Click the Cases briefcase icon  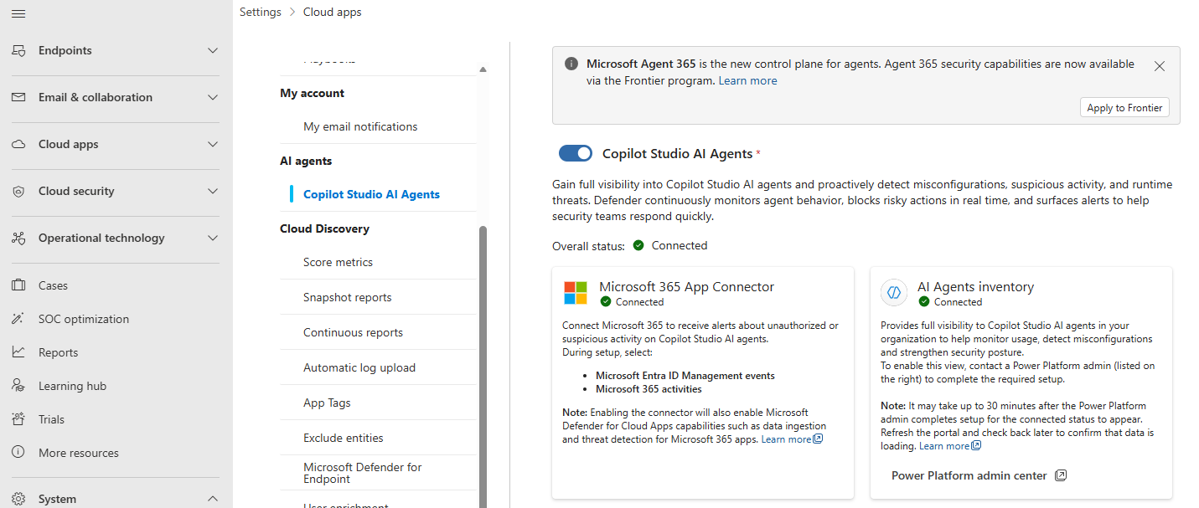[x=18, y=285]
